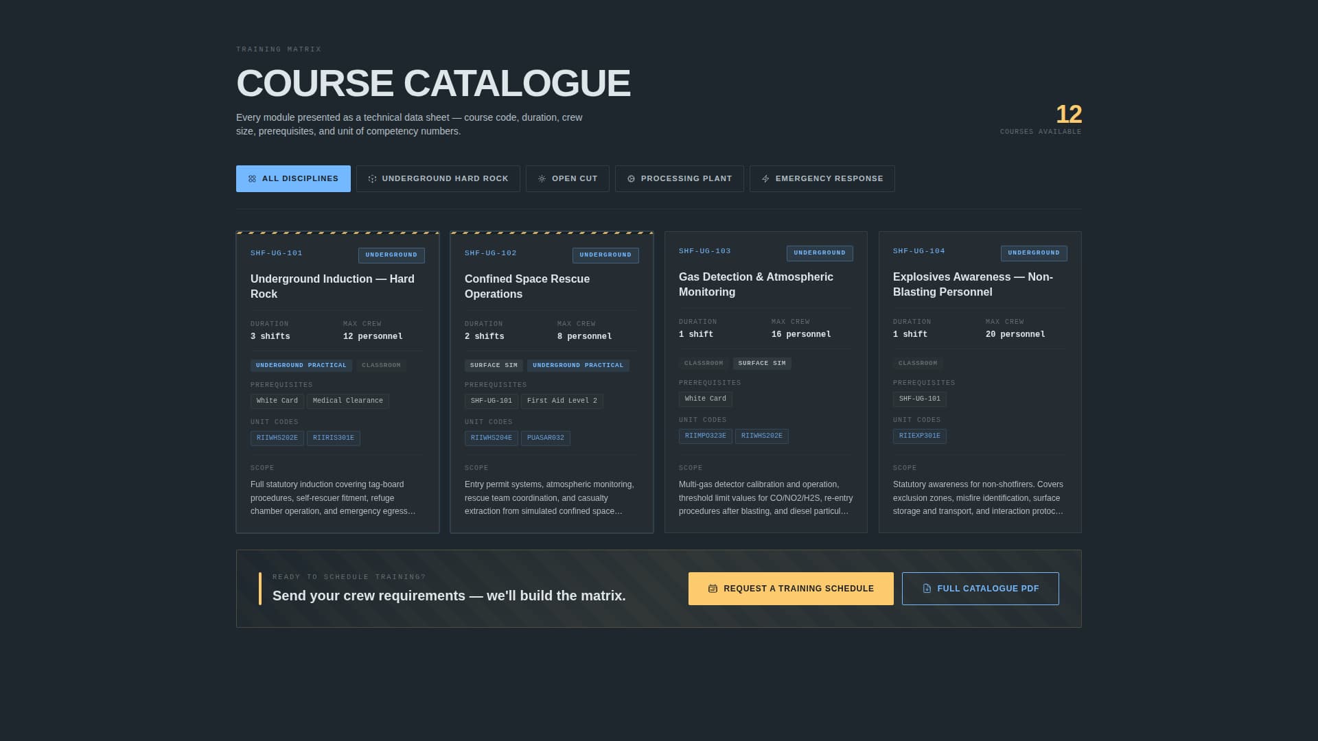Image resolution: width=1318 pixels, height=741 pixels.
Task: Click SHF-UG-101 prerequisite on Explosives card
Action: pos(920,399)
